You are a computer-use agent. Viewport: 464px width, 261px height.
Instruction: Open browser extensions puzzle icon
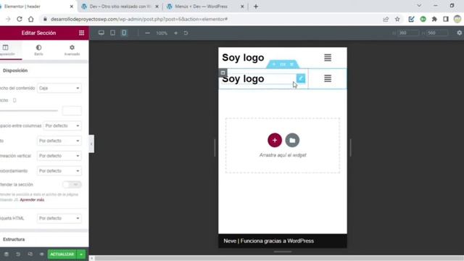click(x=434, y=19)
